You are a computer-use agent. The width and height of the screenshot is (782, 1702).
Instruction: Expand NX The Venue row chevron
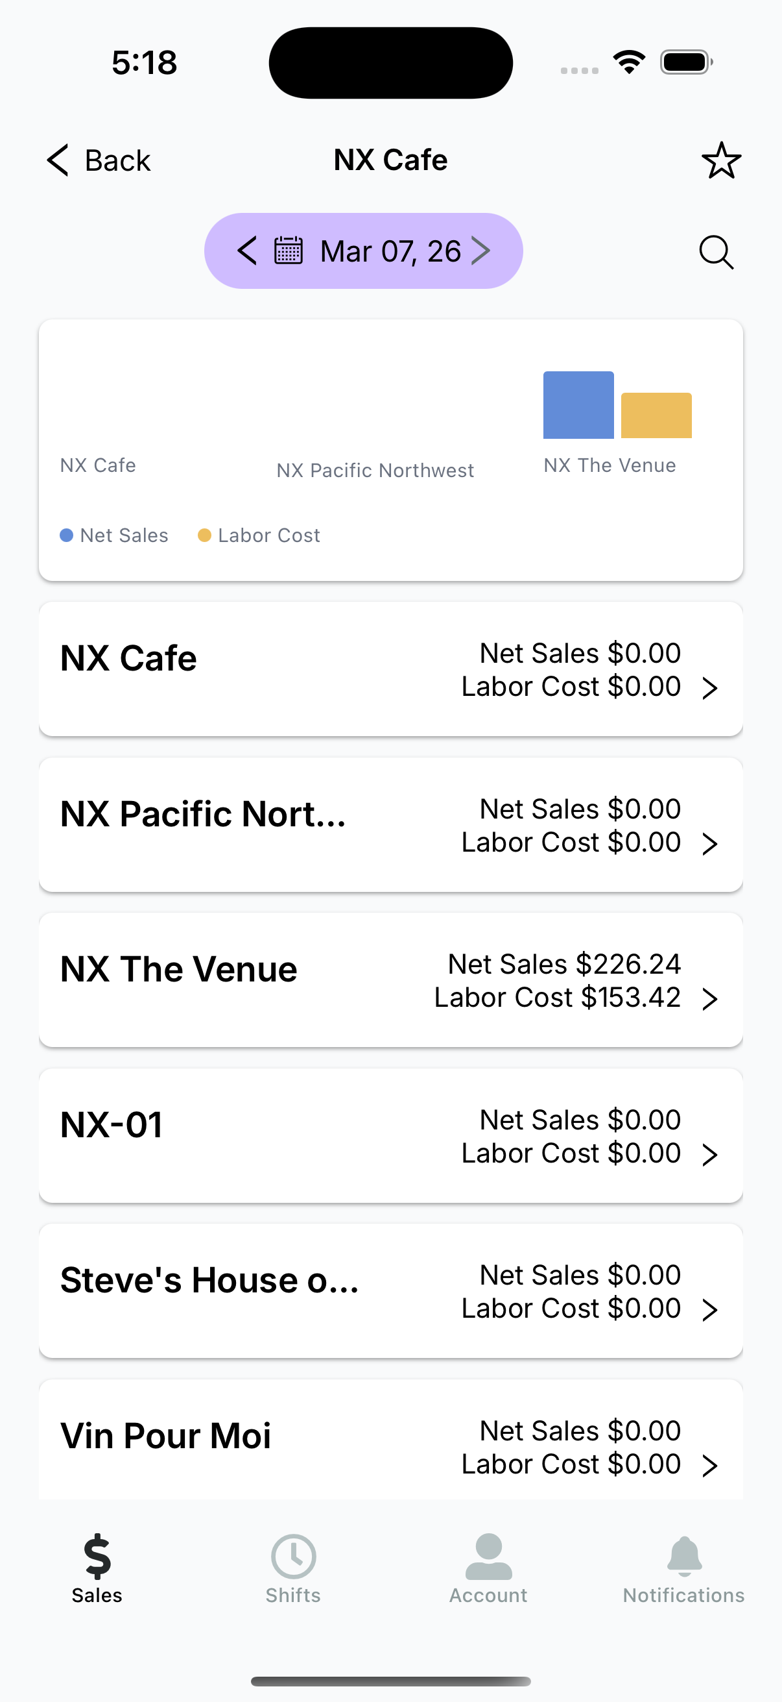[x=709, y=999]
